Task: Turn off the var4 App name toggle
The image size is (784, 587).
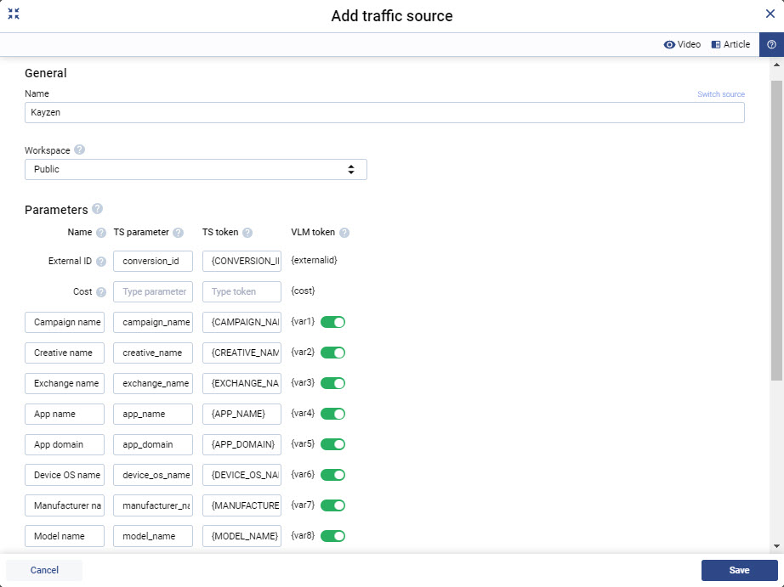Action: coord(332,414)
